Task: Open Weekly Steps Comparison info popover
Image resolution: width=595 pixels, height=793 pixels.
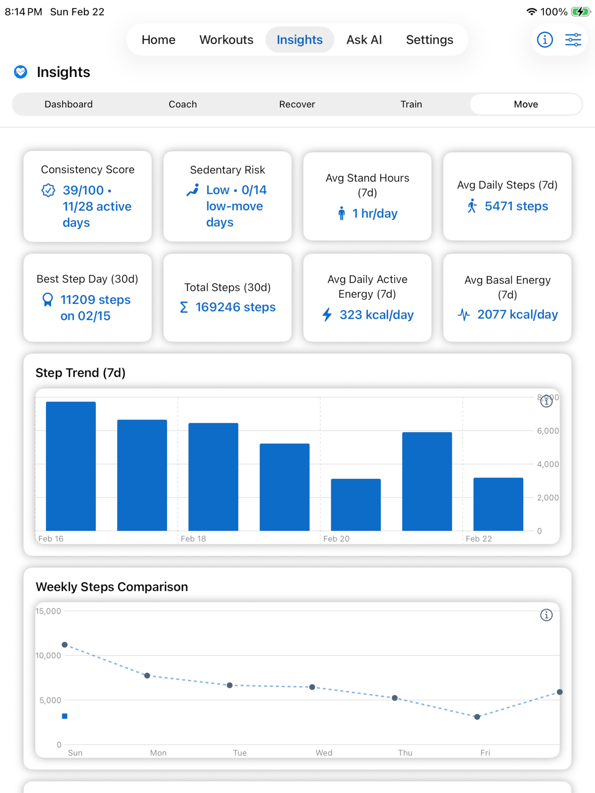Action: point(546,615)
